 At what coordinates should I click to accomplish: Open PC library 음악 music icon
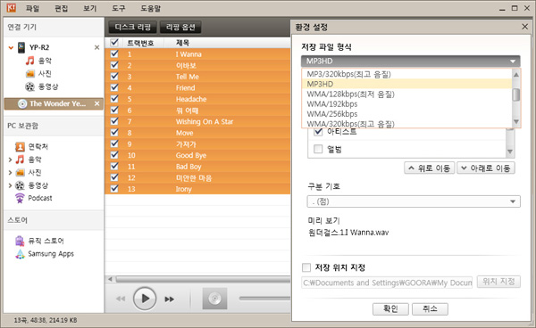(20, 160)
